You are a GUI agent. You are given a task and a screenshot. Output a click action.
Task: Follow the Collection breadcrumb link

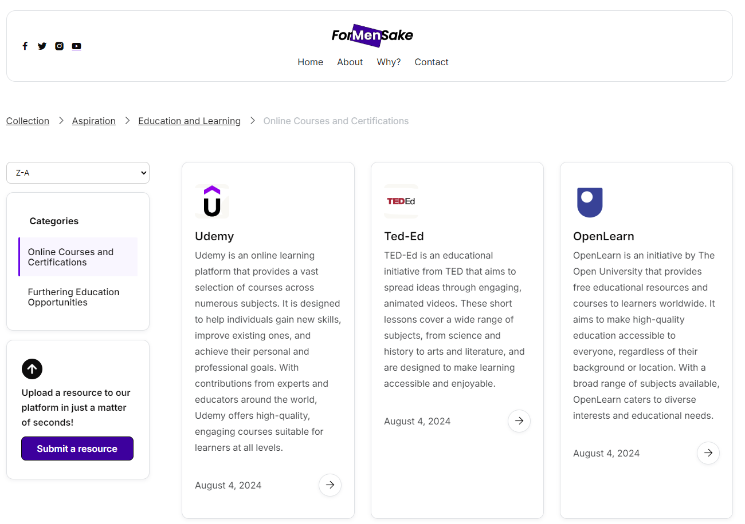28,121
